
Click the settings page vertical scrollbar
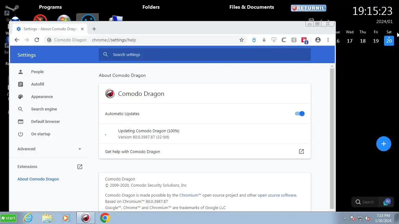332,138
